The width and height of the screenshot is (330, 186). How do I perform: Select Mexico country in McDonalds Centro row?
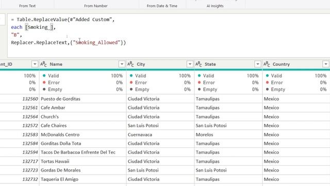click(x=296, y=134)
